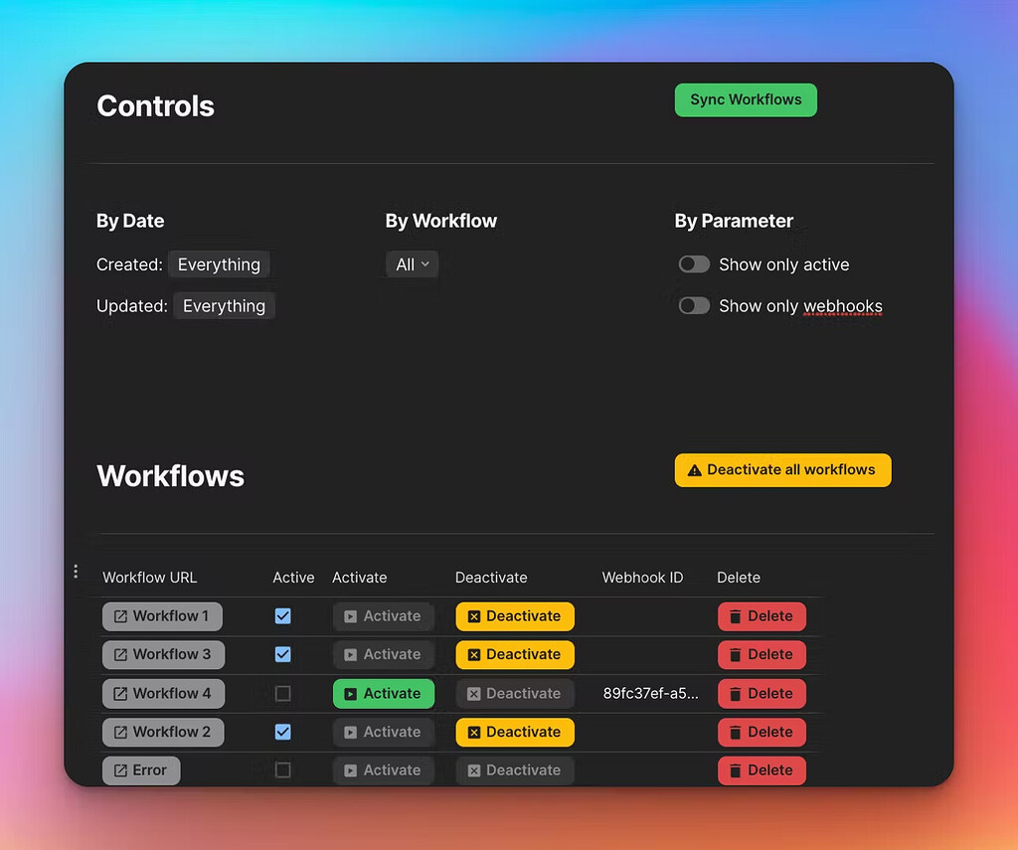
Task: Click the Sync Workflows button
Action: pyautogui.click(x=746, y=100)
